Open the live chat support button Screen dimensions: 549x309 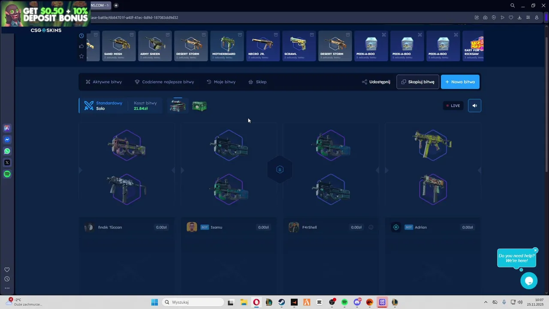click(x=529, y=281)
